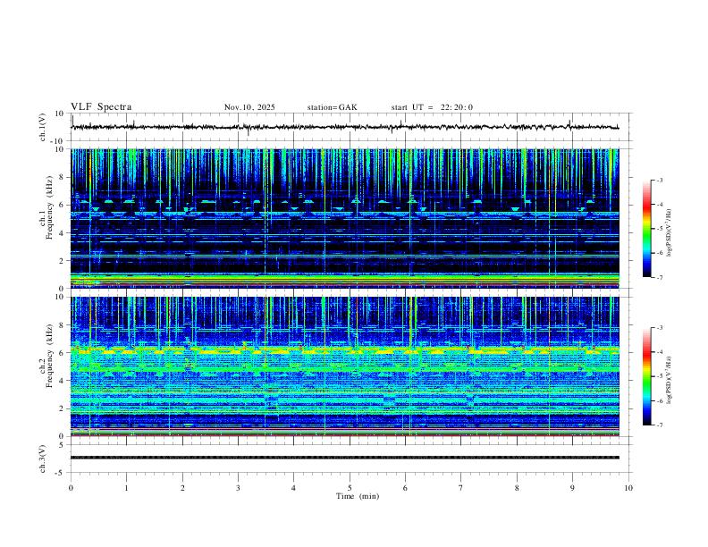708x547 pixels.
Task: Select the "start UT = 22:20:0" text
Action: point(432,107)
